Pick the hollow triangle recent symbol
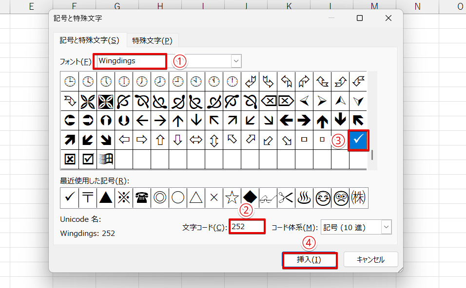 196,198
